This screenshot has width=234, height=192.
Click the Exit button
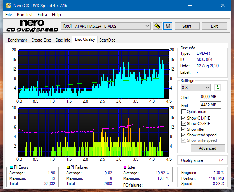[x=214, y=26]
